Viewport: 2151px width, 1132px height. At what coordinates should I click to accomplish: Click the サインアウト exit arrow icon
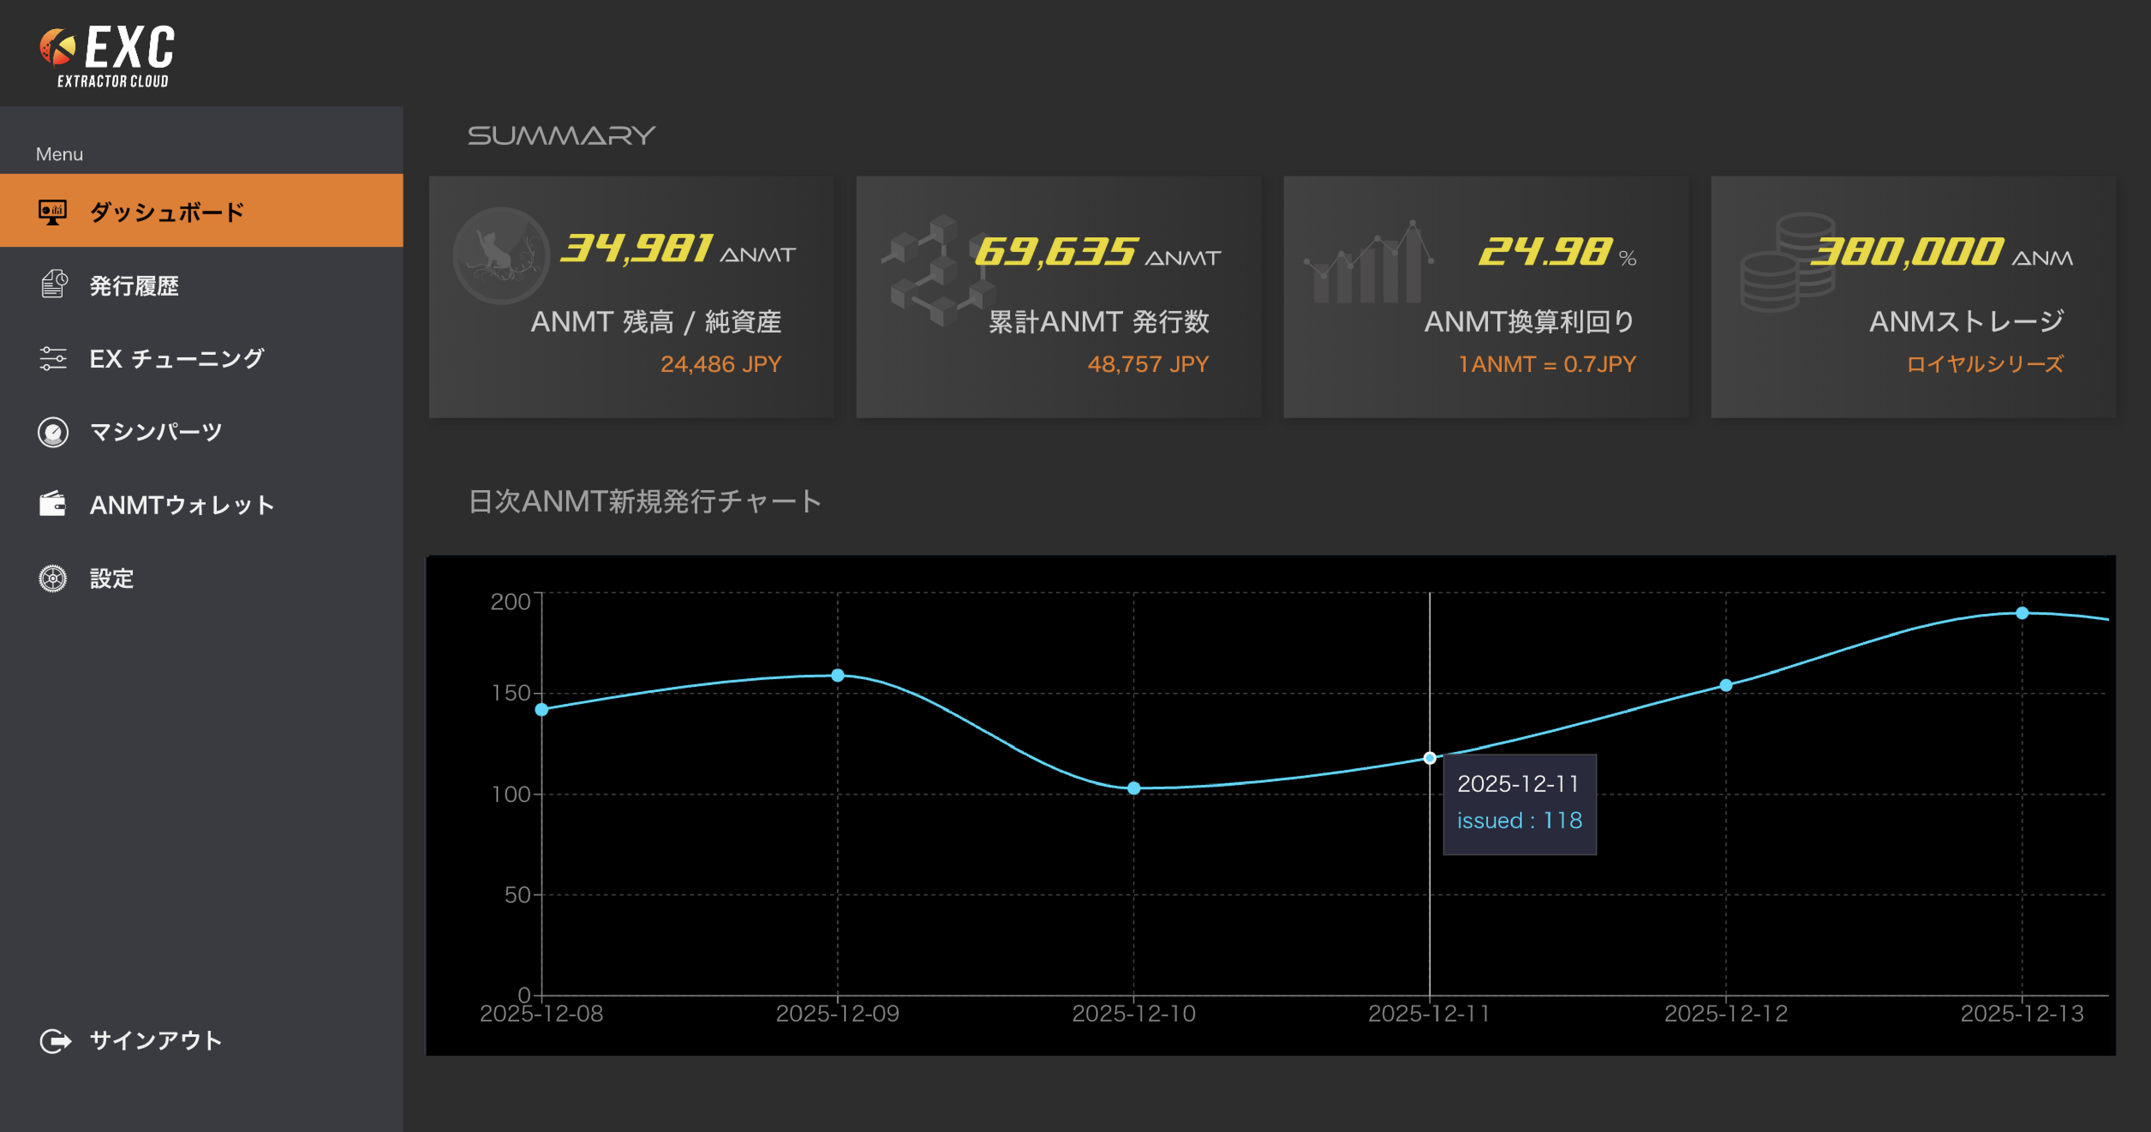54,1040
